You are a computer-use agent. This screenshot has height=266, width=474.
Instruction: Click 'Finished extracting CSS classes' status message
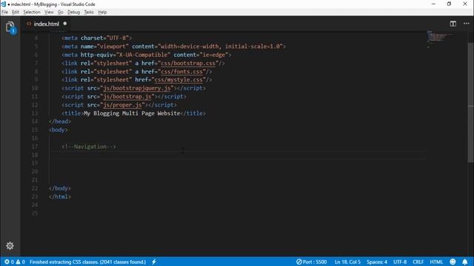pos(87,262)
